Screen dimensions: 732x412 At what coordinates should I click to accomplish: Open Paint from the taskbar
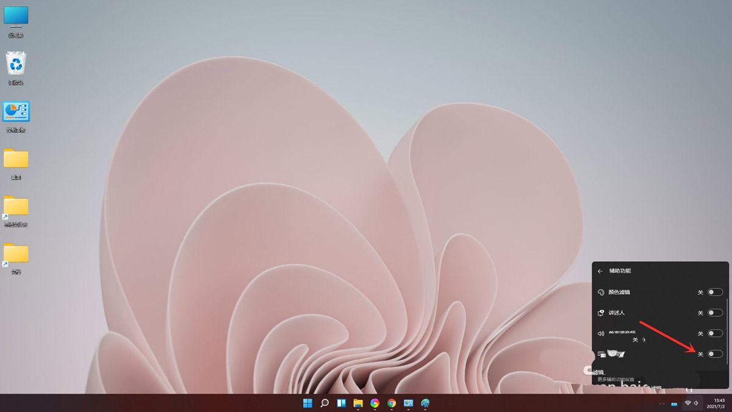pos(425,403)
